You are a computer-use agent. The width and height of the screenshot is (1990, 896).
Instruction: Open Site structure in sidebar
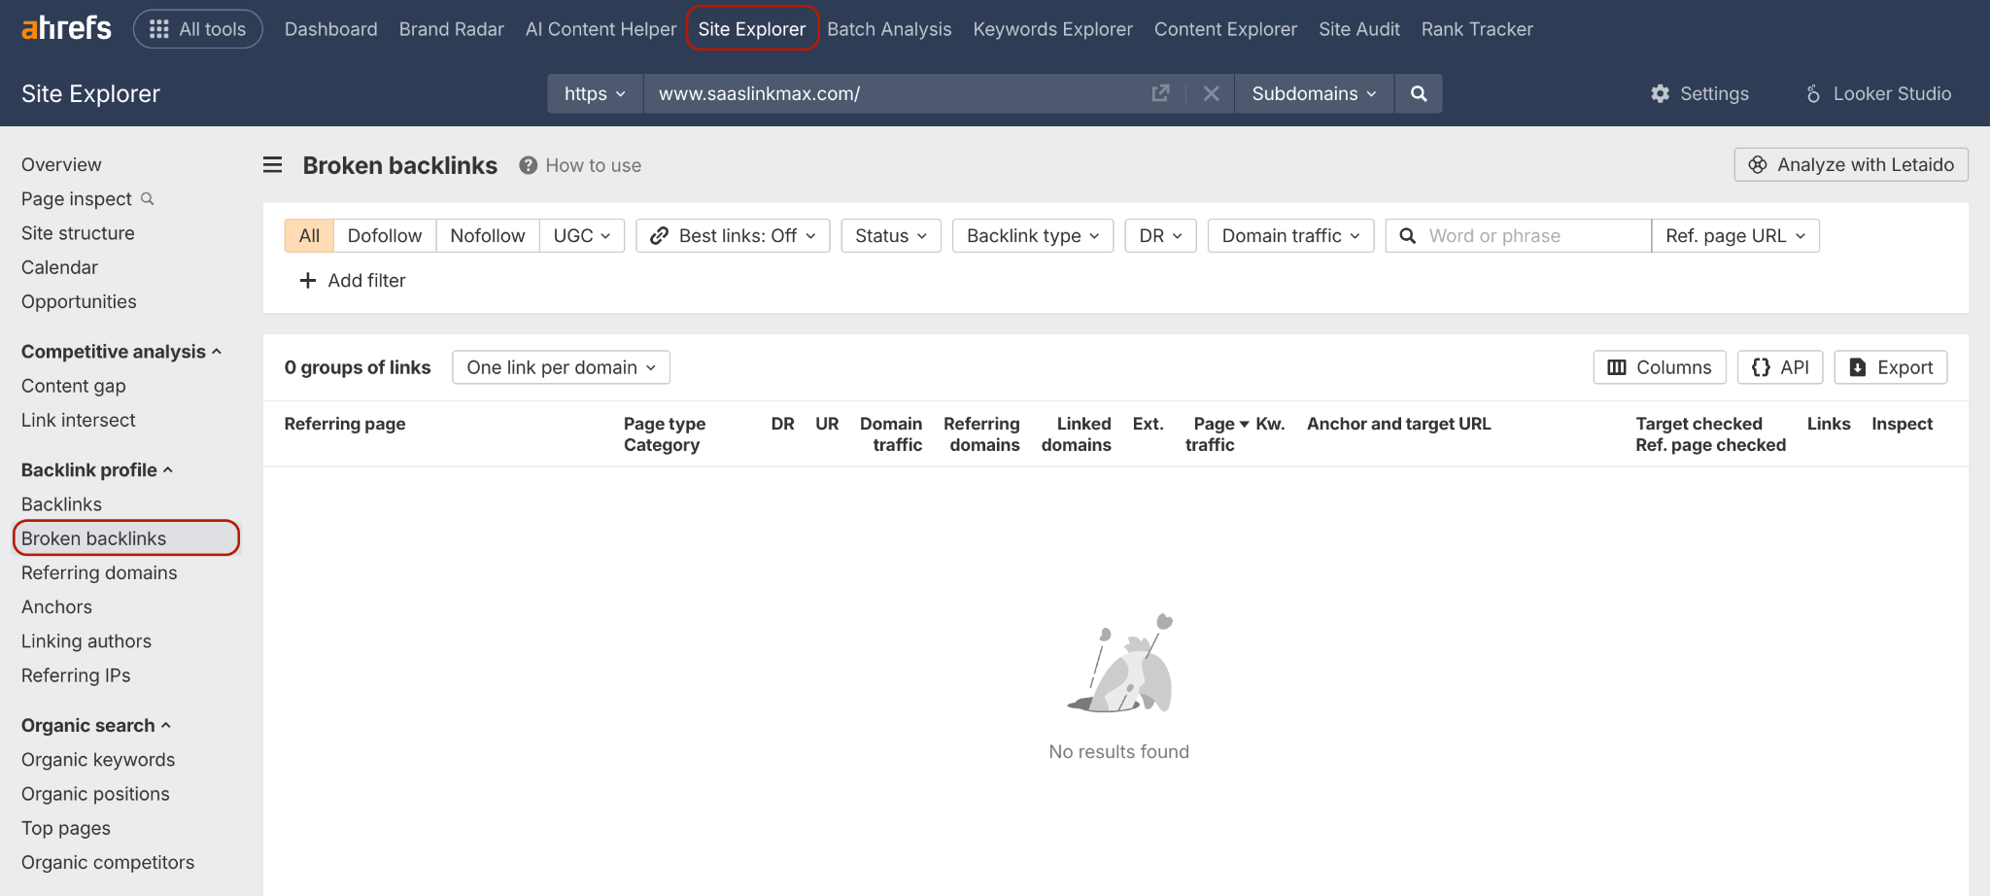[x=78, y=233]
